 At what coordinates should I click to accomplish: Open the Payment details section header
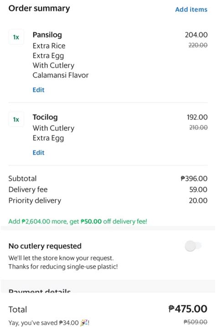click(40, 291)
